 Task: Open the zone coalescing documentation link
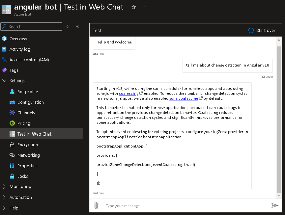(x=184, y=98)
